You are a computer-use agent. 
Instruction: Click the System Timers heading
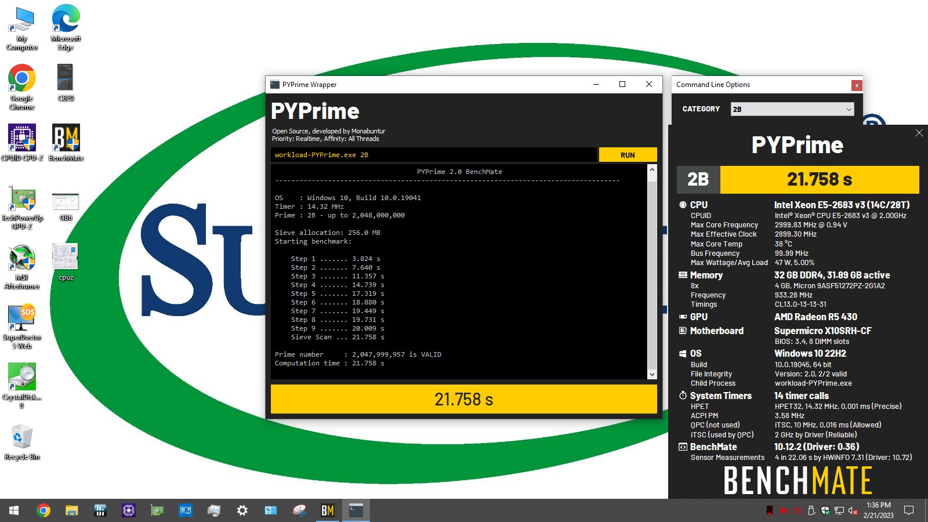coord(720,396)
